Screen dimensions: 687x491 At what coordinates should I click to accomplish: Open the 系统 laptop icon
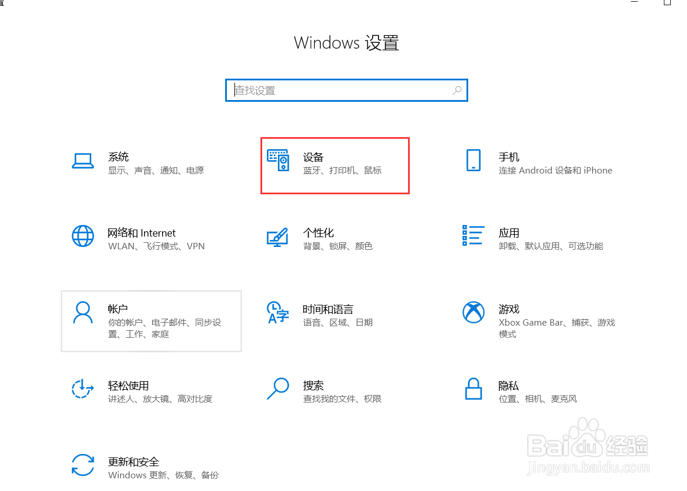coord(83,161)
